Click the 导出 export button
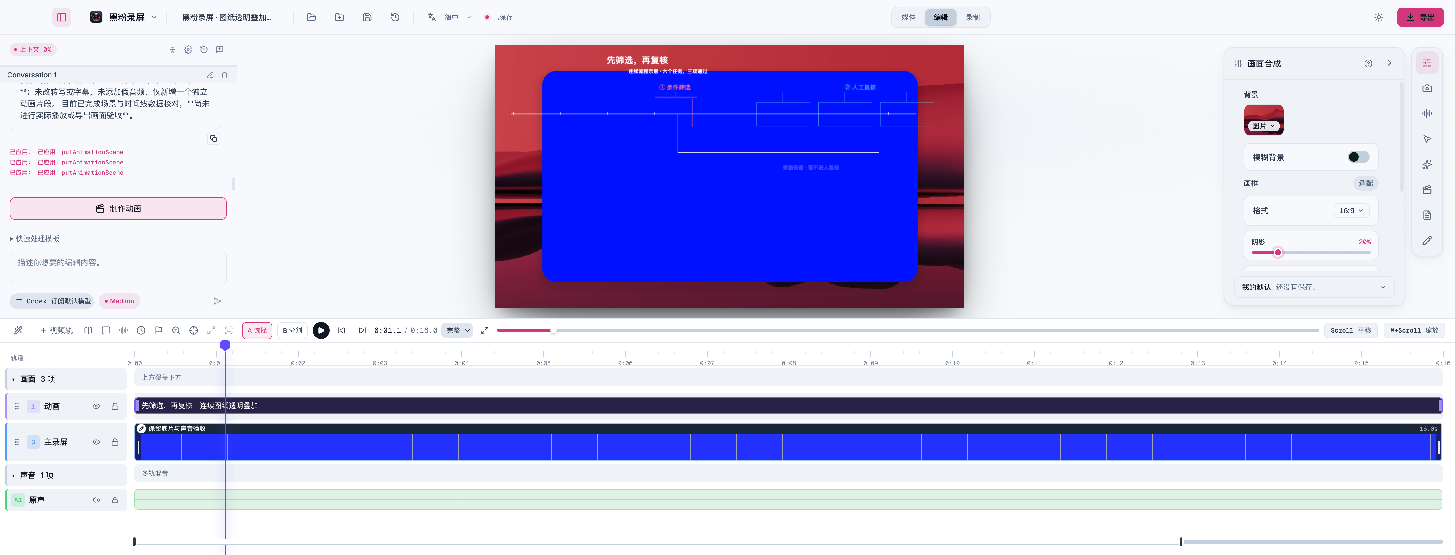Viewport: 1455px width, 555px height. tap(1420, 18)
